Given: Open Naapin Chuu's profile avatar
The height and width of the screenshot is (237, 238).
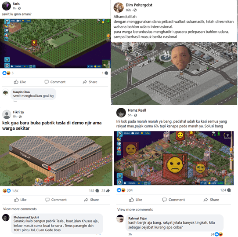Looking at the screenshot, I should [6, 92].
